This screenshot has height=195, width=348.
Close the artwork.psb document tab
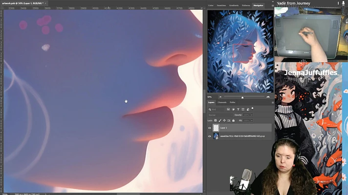click(45, 3)
